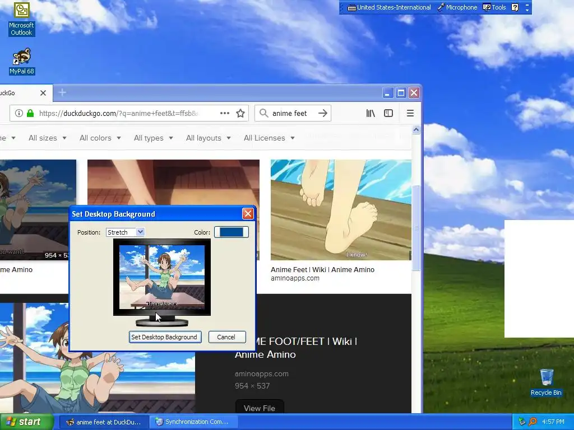Open the Windows start menu
Viewport: 574px width, 430px height.
pos(27,422)
